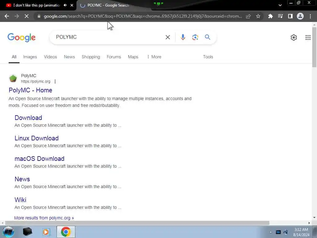Click the vertical scrollbar thumb
Viewport: 317px width, 238px height.
314,47
